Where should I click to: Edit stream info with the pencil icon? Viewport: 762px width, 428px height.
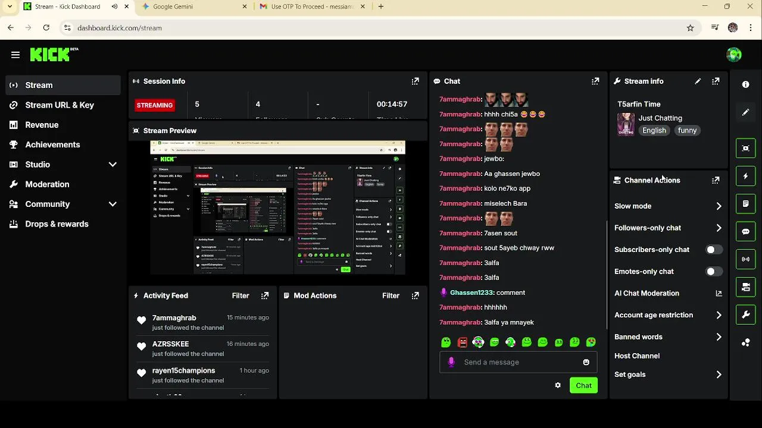tap(698, 81)
